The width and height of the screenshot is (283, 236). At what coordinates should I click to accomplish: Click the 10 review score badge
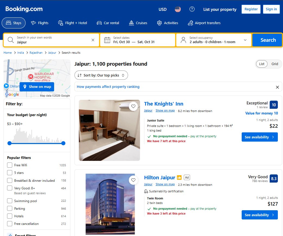273,105
